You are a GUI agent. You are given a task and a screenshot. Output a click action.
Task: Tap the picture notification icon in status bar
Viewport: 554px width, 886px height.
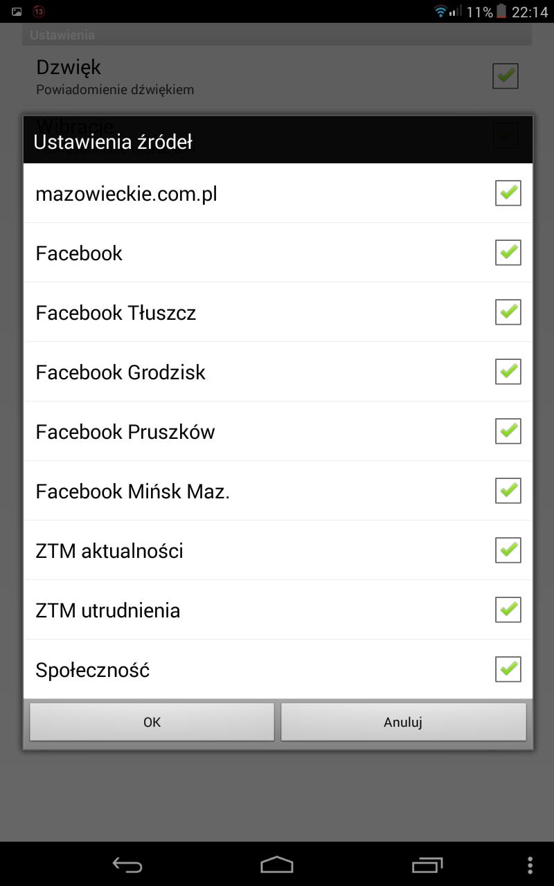17,12
